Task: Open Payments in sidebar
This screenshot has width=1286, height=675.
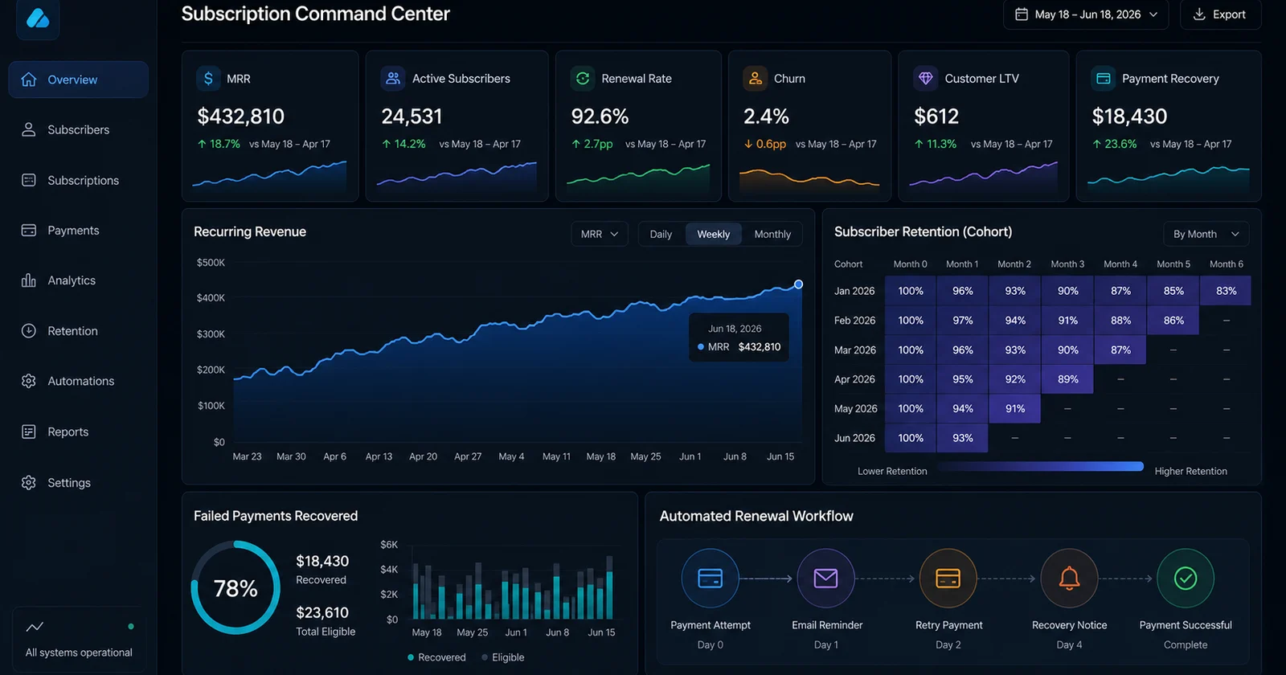Action: [x=79, y=230]
